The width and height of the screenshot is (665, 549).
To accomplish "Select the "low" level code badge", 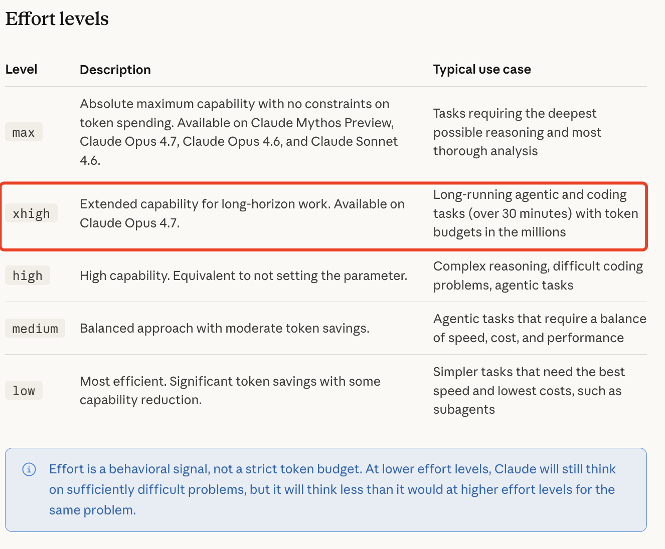I will click(x=24, y=391).
